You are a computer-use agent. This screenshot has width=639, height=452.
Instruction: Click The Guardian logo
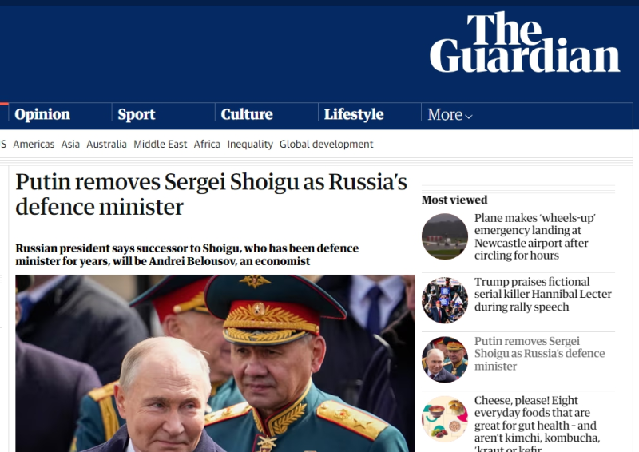pyautogui.click(x=525, y=42)
